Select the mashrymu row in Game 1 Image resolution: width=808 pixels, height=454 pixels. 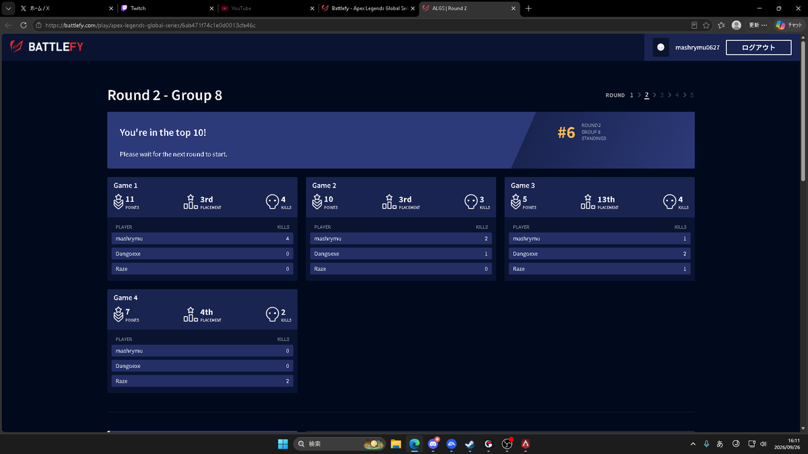202,239
